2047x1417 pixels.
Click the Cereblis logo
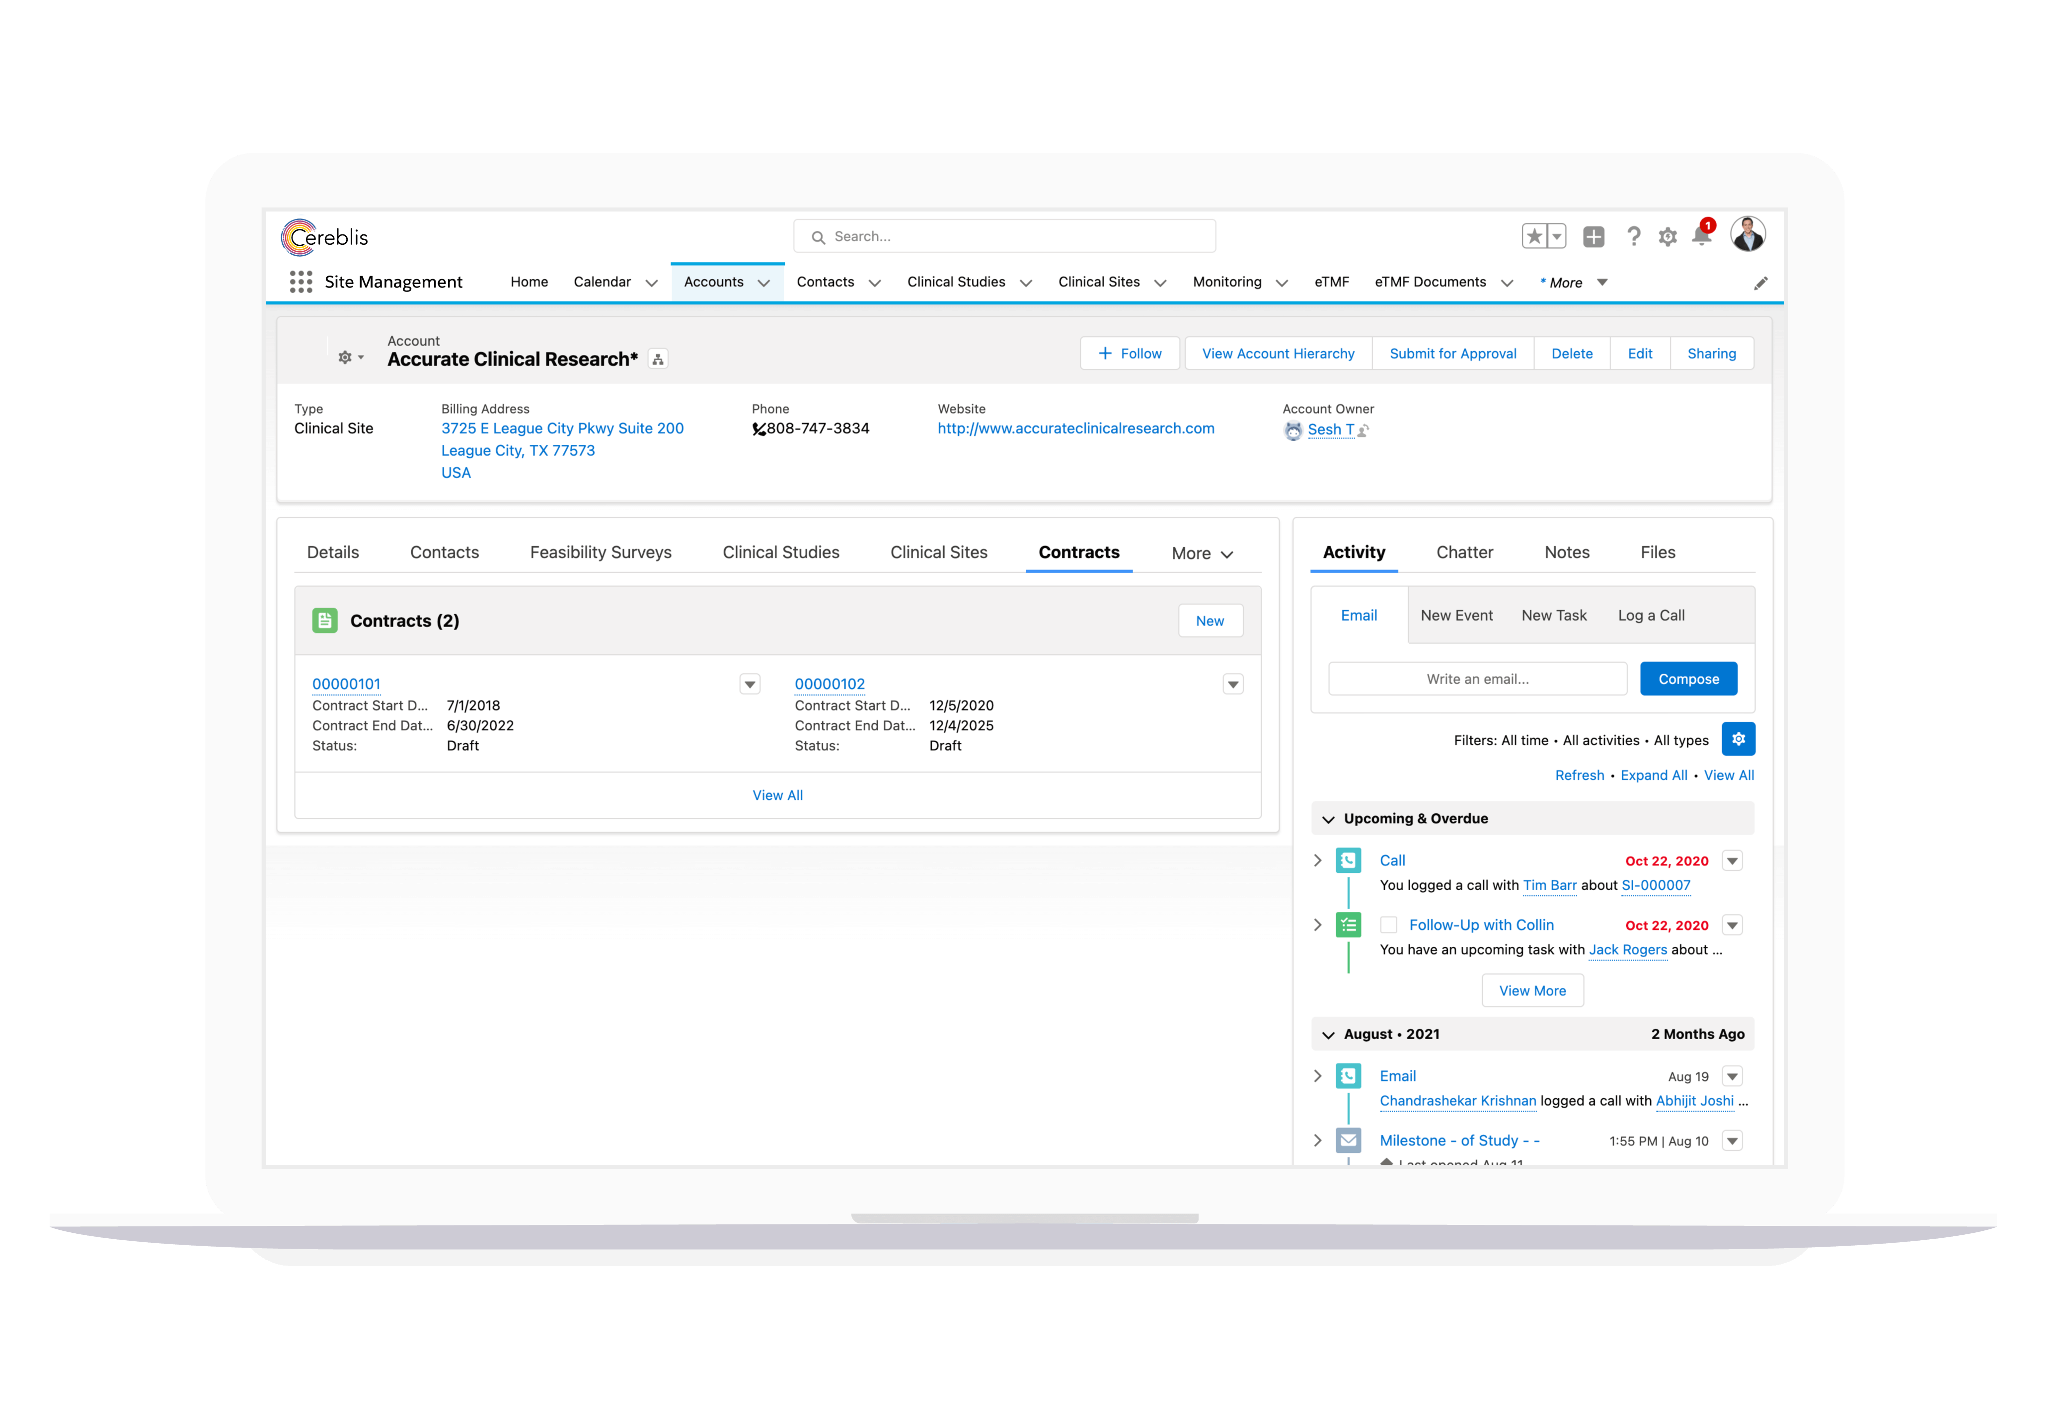point(325,237)
